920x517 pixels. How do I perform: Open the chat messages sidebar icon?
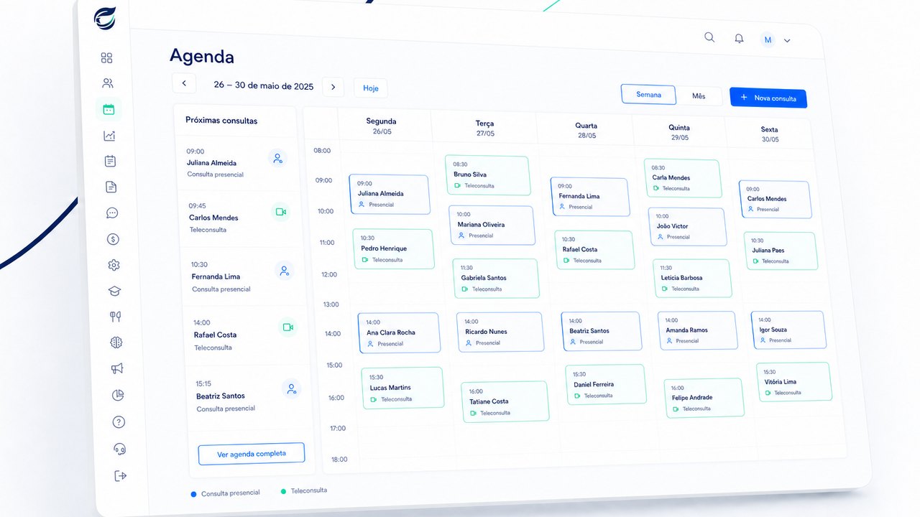pos(111,213)
